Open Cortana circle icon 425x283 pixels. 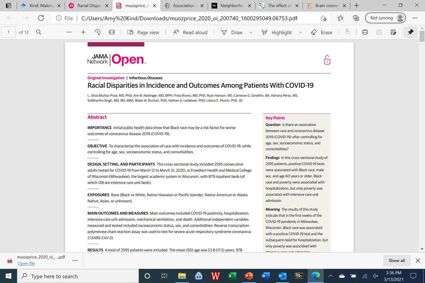point(147,276)
